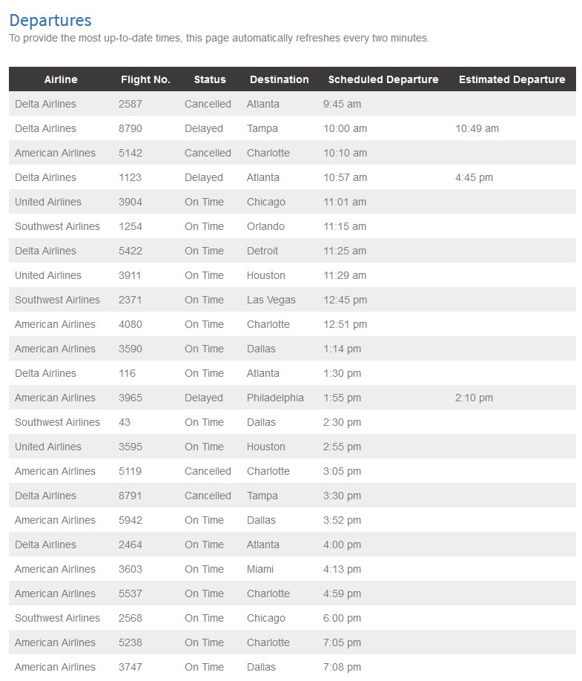Select the 9:45 am scheduled departure

click(x=342, y=104)
